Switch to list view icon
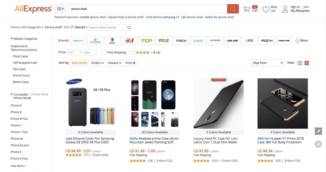 tap(299, 63)
